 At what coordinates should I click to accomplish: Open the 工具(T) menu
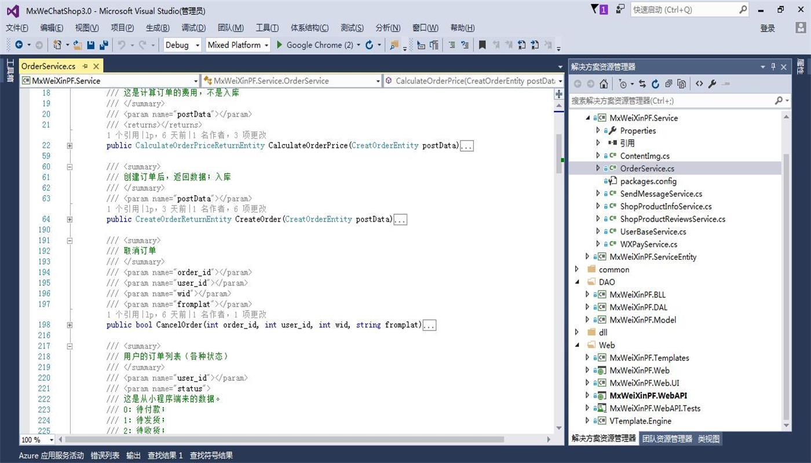tap(267, 28)
